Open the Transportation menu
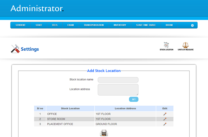Viewport: 208px width, 137px height. tap(94, 25)
